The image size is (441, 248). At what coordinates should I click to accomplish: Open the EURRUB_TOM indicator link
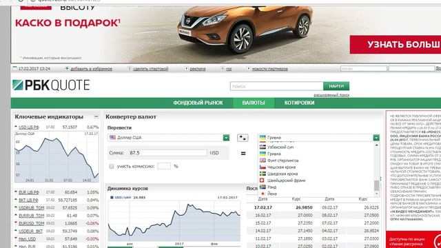(x=32, y=216)
